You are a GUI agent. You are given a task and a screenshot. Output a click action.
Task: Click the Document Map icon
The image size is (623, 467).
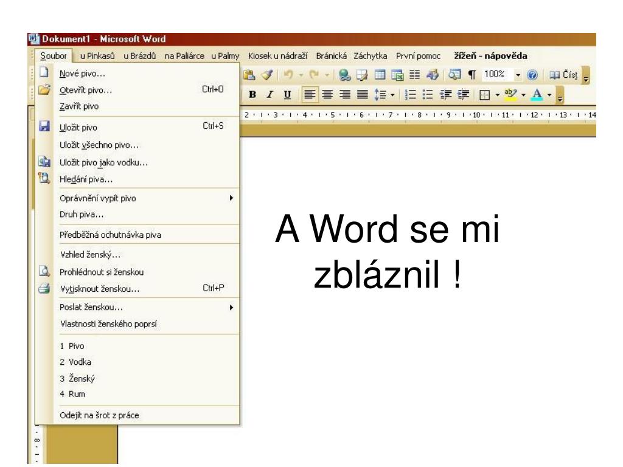(454, 75)
